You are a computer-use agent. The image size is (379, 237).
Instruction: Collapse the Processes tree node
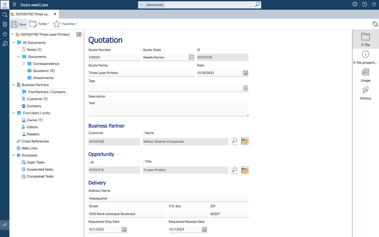click(x=13, y=155)
